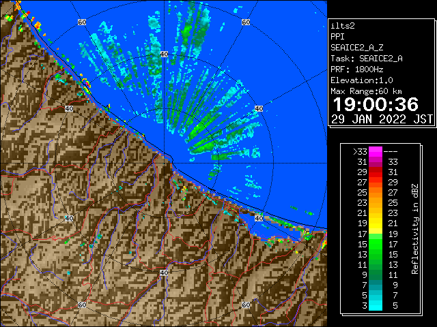Click the 19:00:36 timestamp

tap(376, 104)
